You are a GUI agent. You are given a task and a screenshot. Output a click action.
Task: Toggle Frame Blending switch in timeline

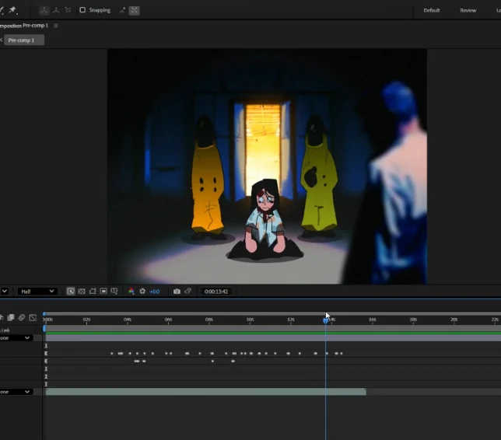click(11, 317)
